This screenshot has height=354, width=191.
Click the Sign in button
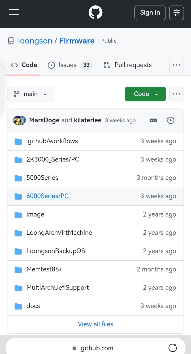tap(150, 12)
